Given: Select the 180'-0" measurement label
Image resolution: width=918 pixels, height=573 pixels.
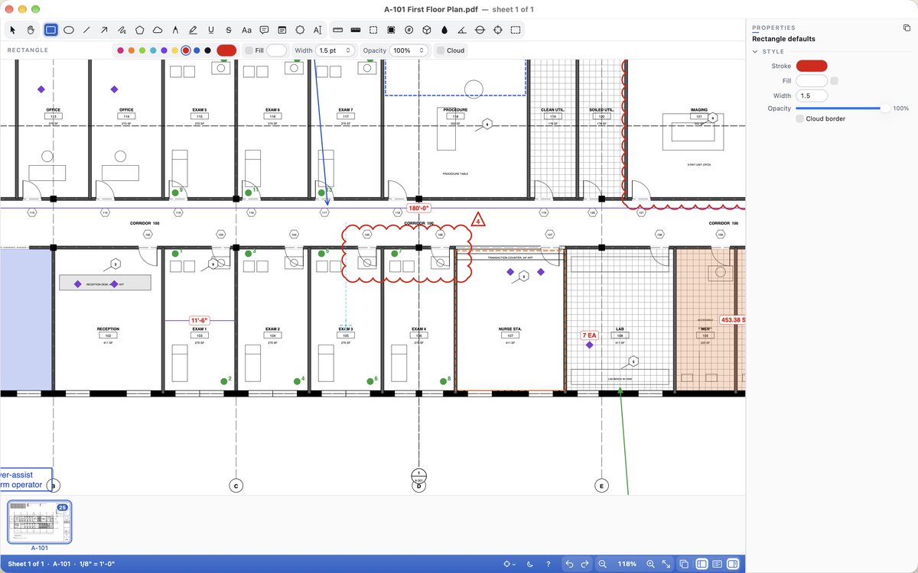Looking at the screenshot, I should coord(418,208).
